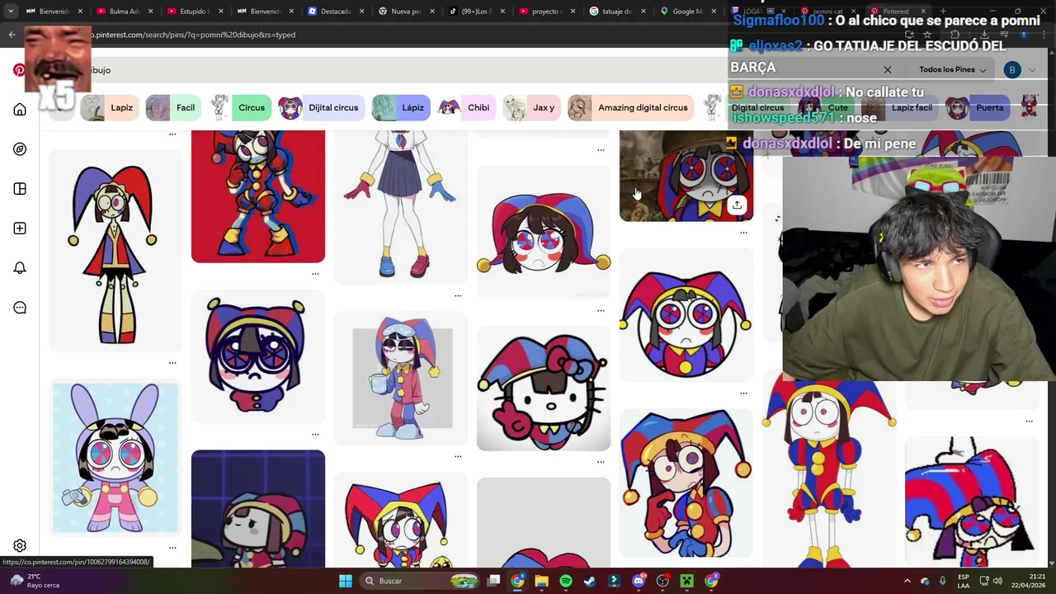Filter results by the Chibi chip

(x=465, y=107)
